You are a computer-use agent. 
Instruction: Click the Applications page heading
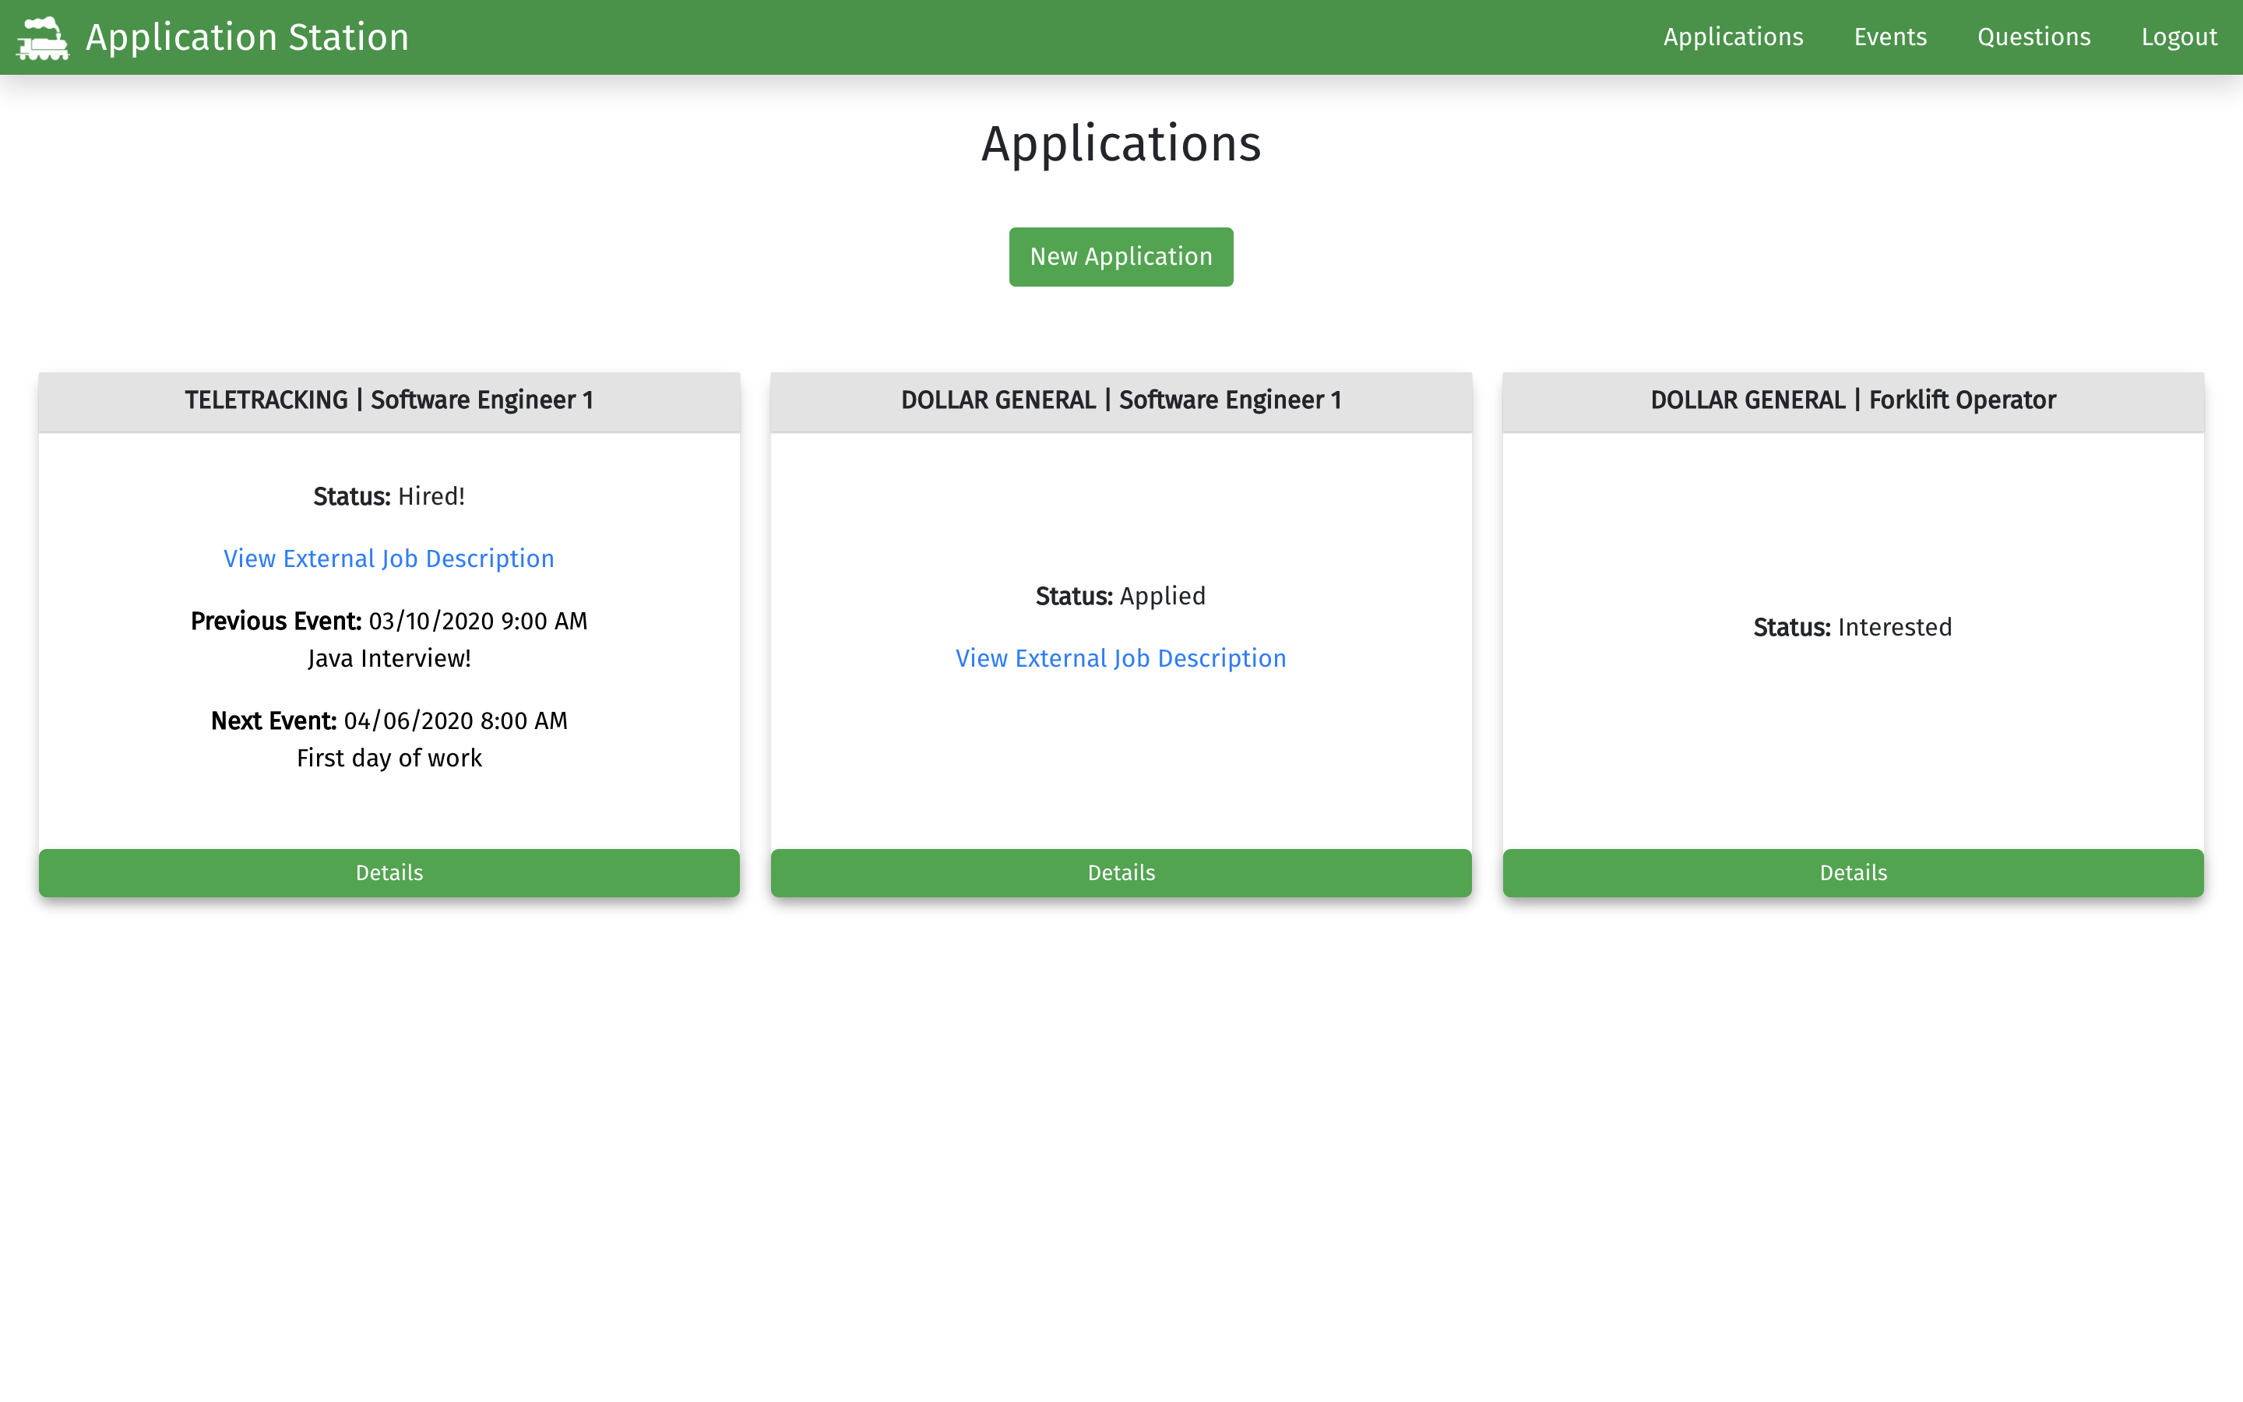(1121, 144)
